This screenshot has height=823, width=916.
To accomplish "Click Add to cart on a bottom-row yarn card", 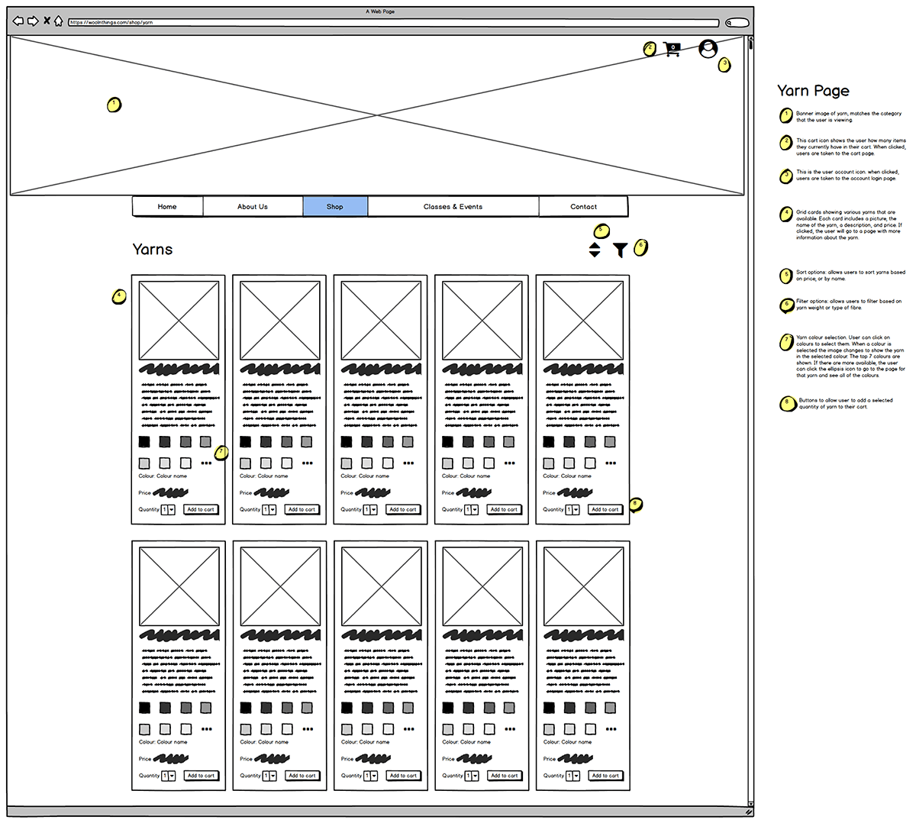I will pyautogui.click(x=201, y=775).
